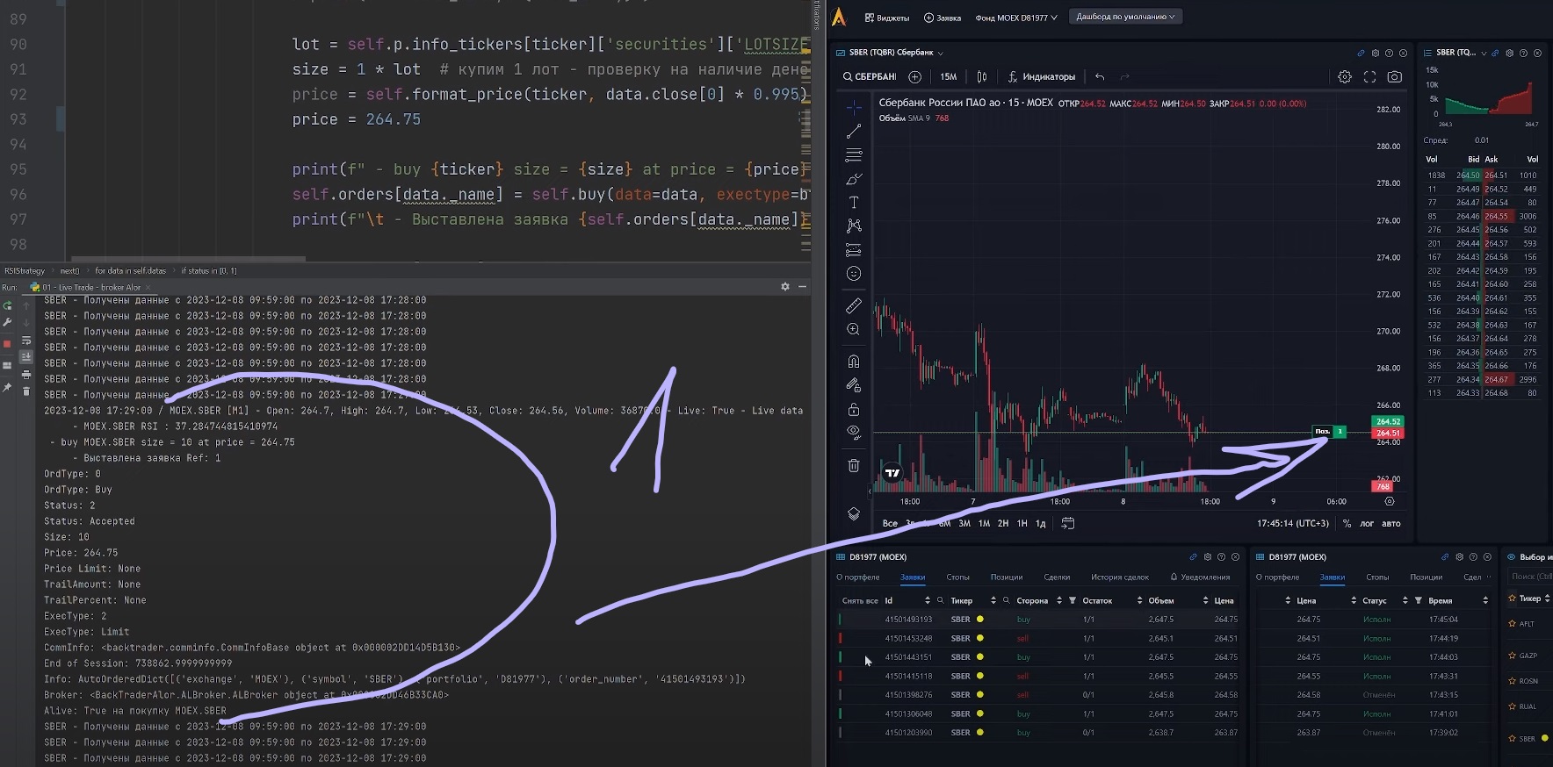Take a chart snapshot with camera icon
This screenshot has height=767, width=1553.
tap(1394, 76)
